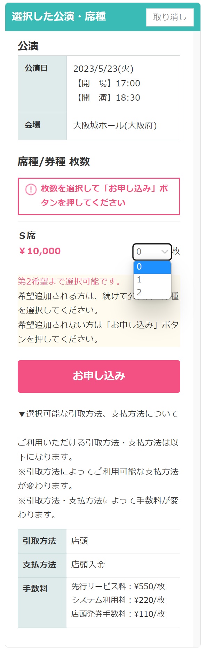
Task: Click the pink お申し込み button
Action: [x=99, y=376]
